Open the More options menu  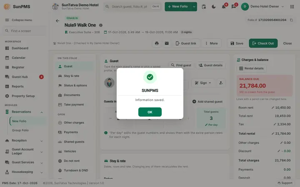[211, 43]
